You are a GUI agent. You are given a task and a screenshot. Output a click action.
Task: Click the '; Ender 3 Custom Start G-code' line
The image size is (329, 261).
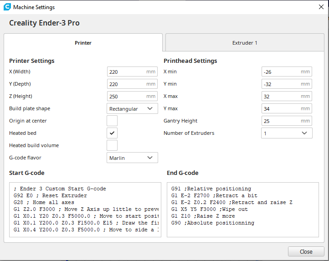tap(60, 189)
